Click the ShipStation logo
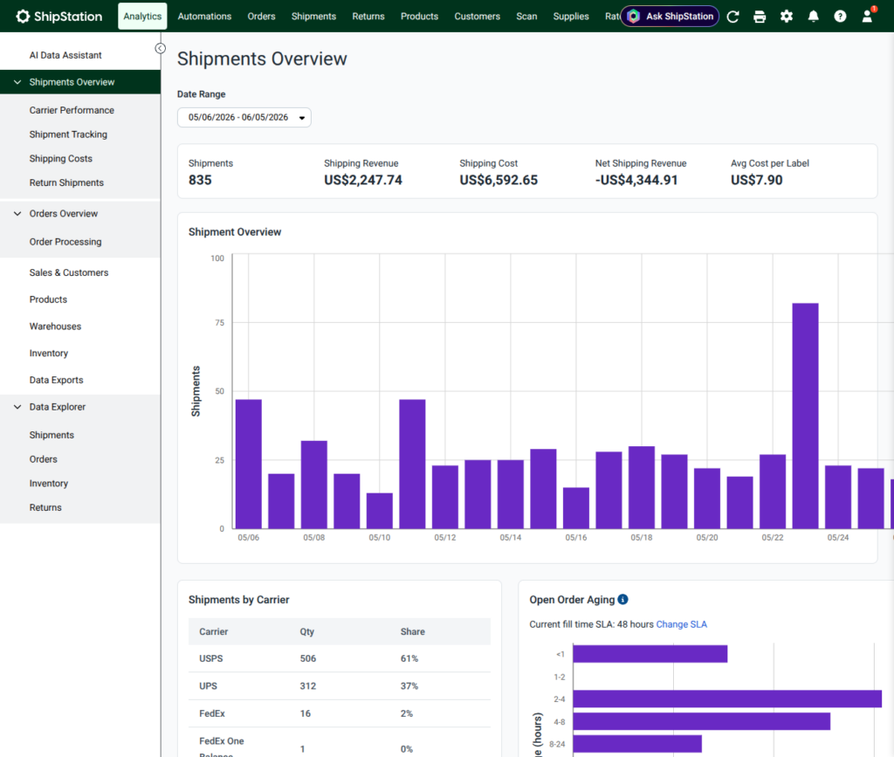This screenshot has width=894, height=757. point(59,16)
